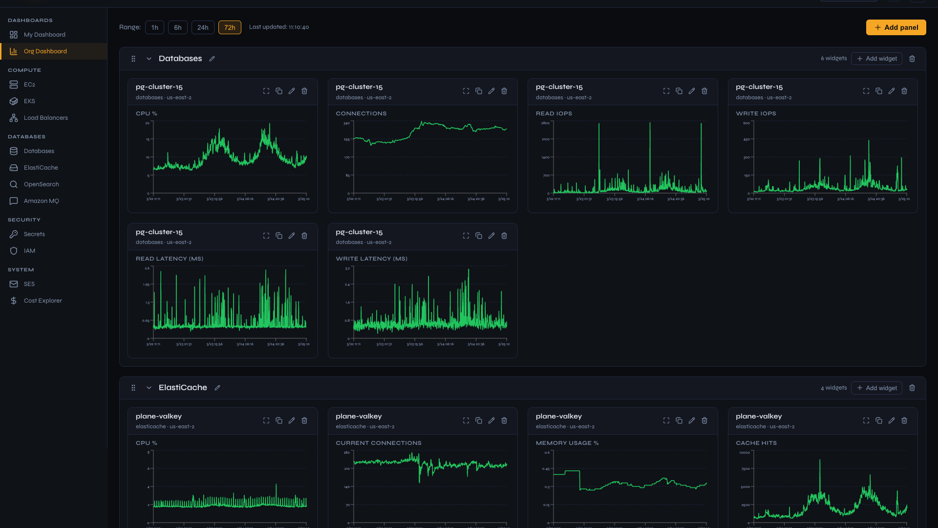Collapse the Databases panel
The width and height of the screenshot is (938, 528).
tap(149, 58)
